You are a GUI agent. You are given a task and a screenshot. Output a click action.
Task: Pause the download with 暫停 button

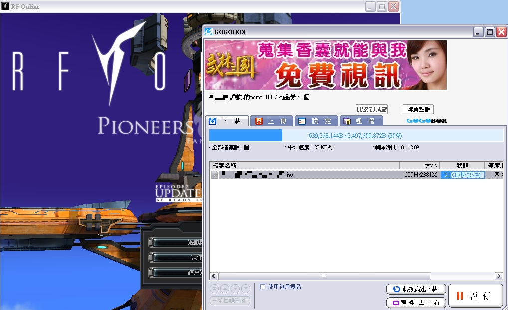(x=475, y=296)
